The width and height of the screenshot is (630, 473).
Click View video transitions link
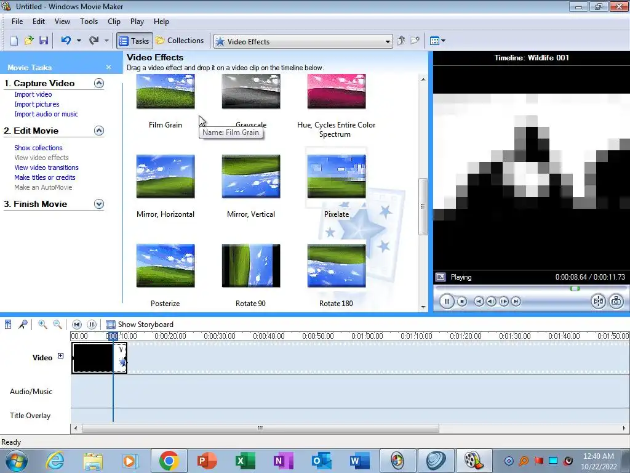pos(46,168)
